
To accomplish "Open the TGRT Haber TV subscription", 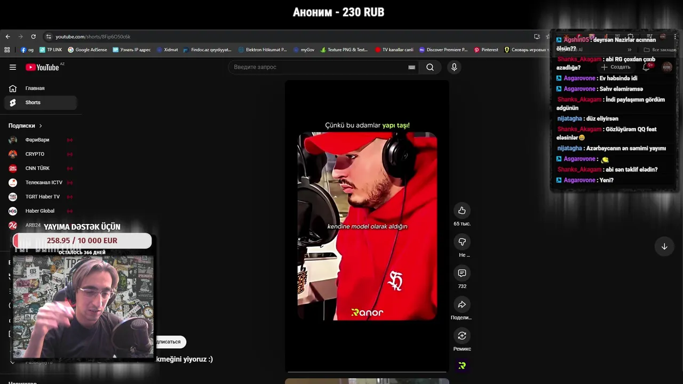I will point(41,197).
